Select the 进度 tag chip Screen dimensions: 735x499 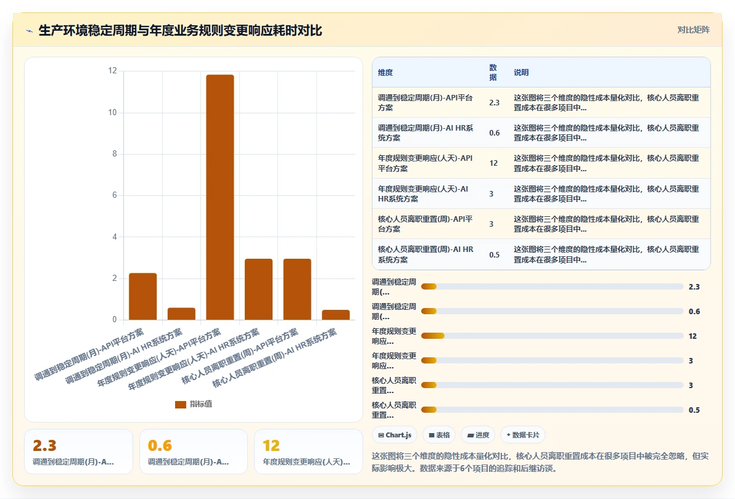pos(478,435)
